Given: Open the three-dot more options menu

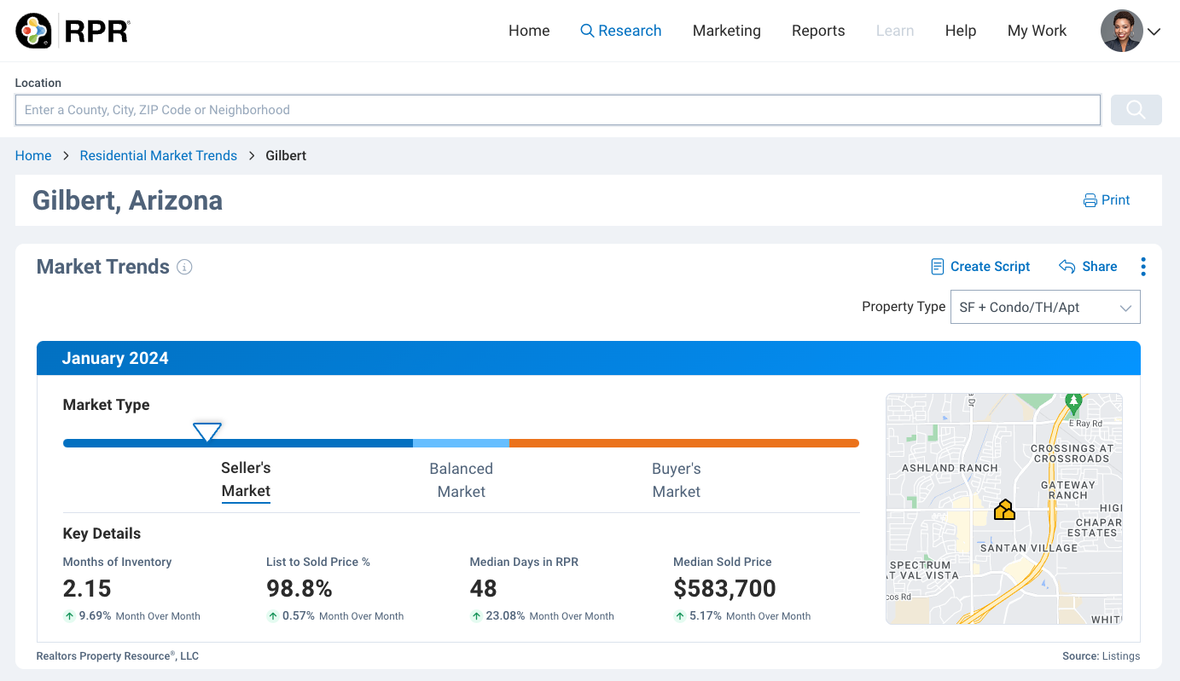Looking at the screenshot, I should click(x=1142, y=267).
